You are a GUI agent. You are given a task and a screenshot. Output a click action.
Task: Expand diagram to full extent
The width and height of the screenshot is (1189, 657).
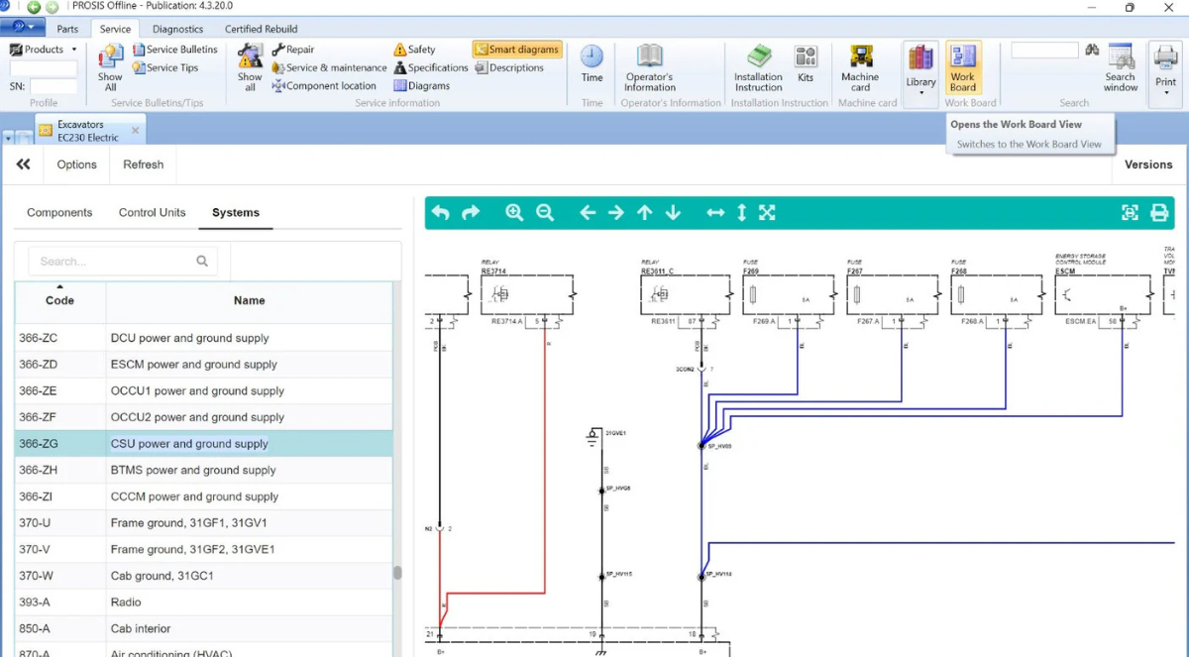click(x=767, y=212)
